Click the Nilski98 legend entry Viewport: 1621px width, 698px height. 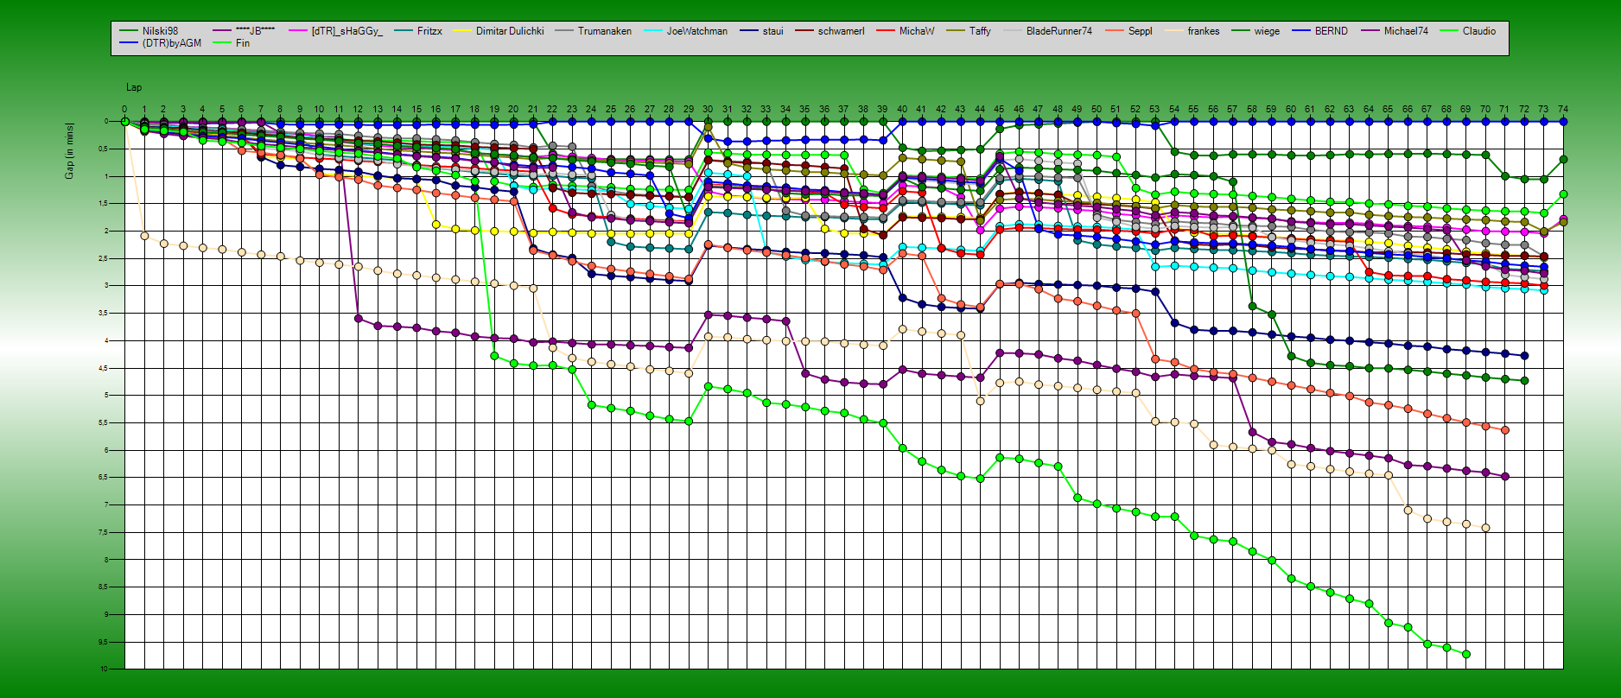click(x=160, y=31)
